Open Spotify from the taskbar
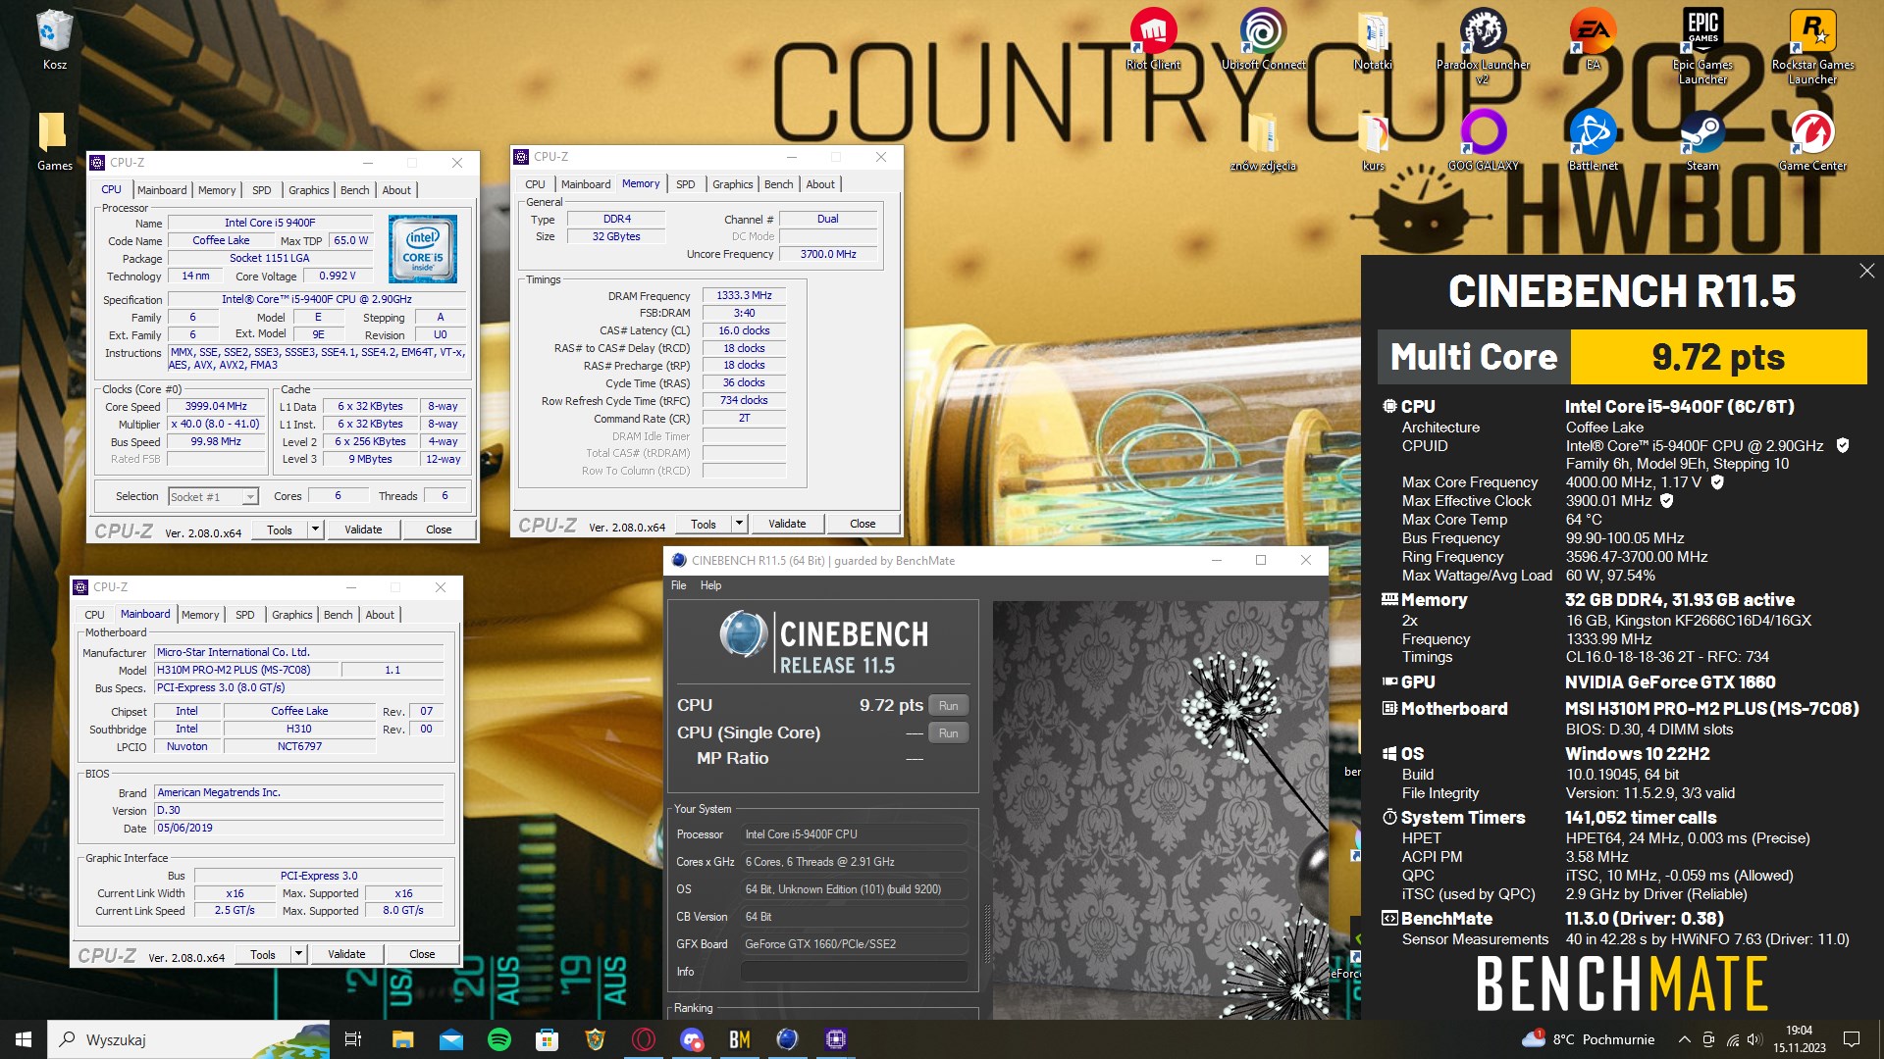The width and height of the screenshot is (1884, 1059). coord(498,1039)
